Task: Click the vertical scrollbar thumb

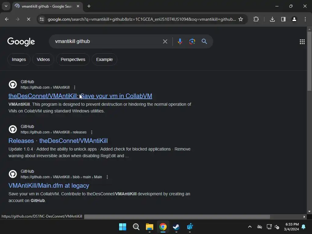Action: pos(310,61)
